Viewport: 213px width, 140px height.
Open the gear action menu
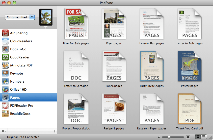4,131
